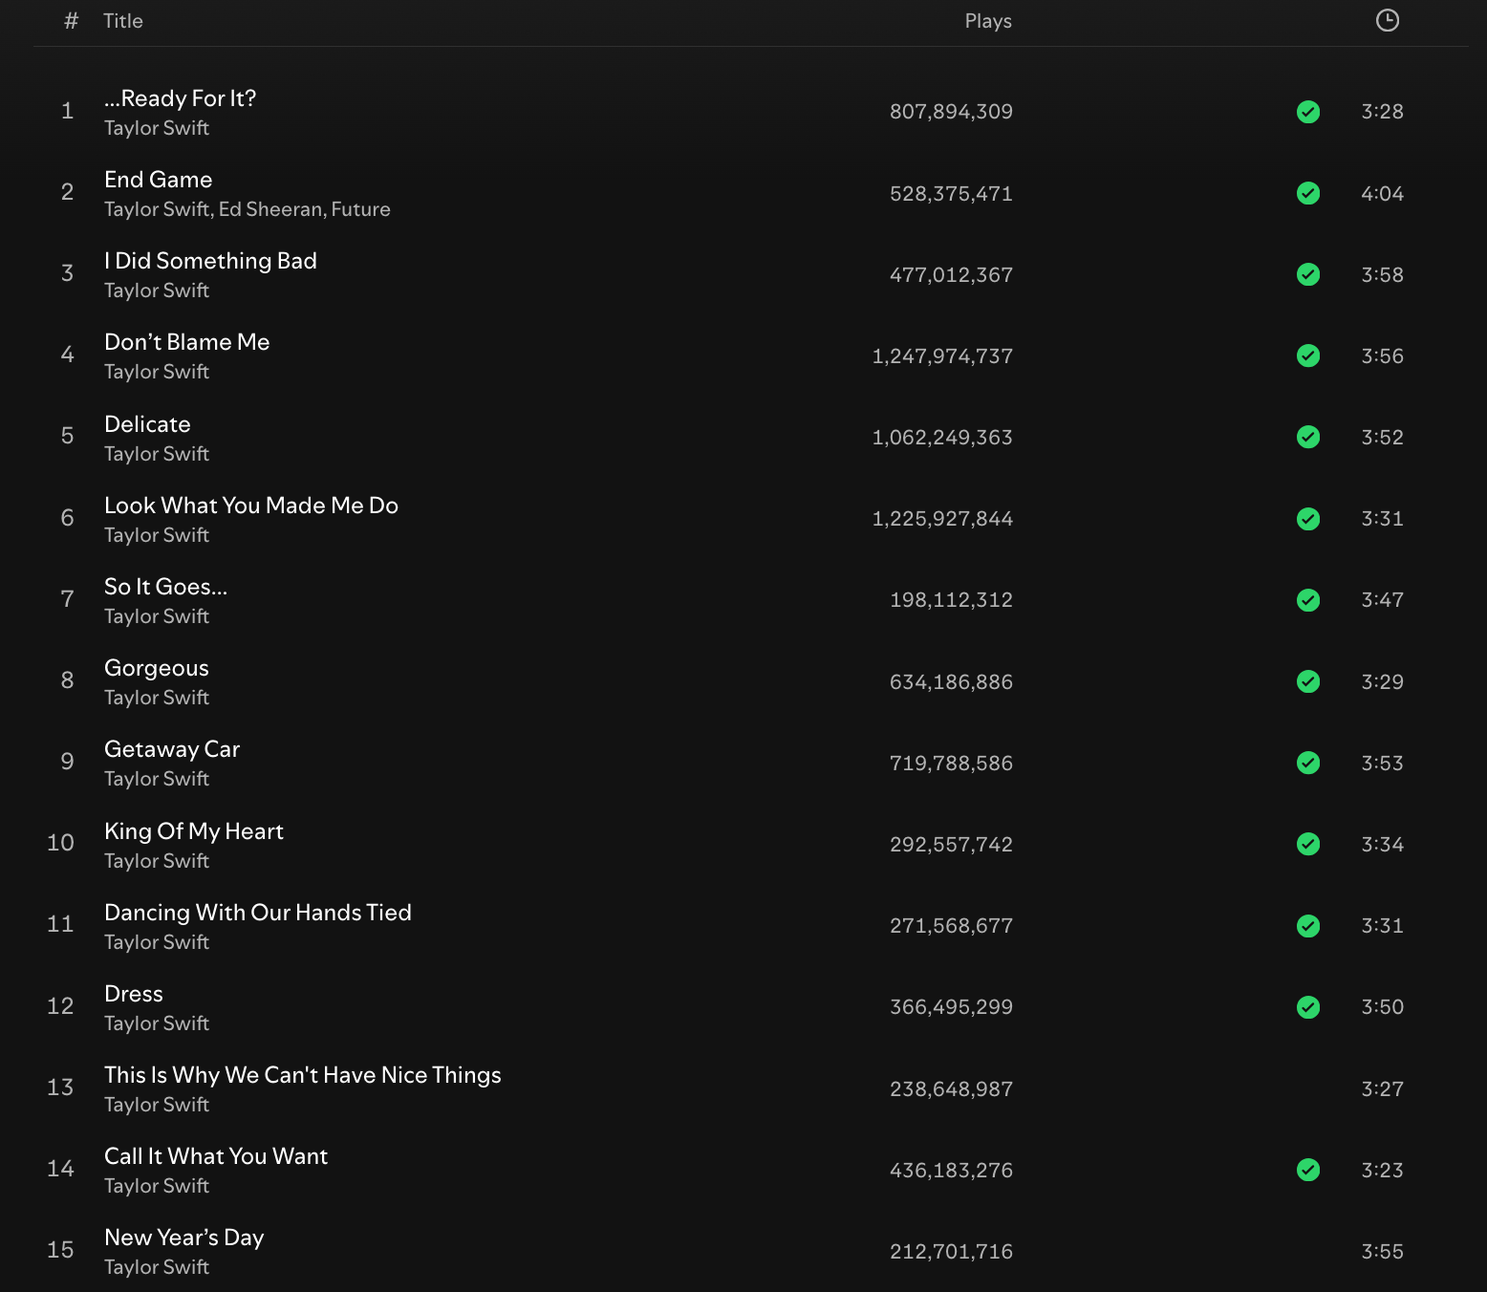Click play count 212,701,716
The width and height of the screenshot is (1487, 1292).
coord(951,1252)
